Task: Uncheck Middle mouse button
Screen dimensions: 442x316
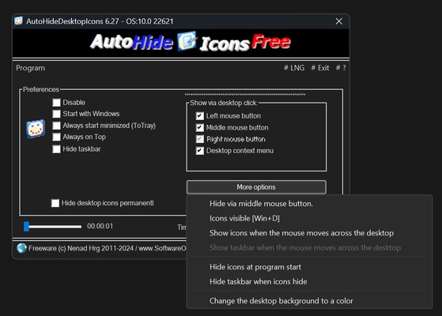Action: [x=200, y=127]
